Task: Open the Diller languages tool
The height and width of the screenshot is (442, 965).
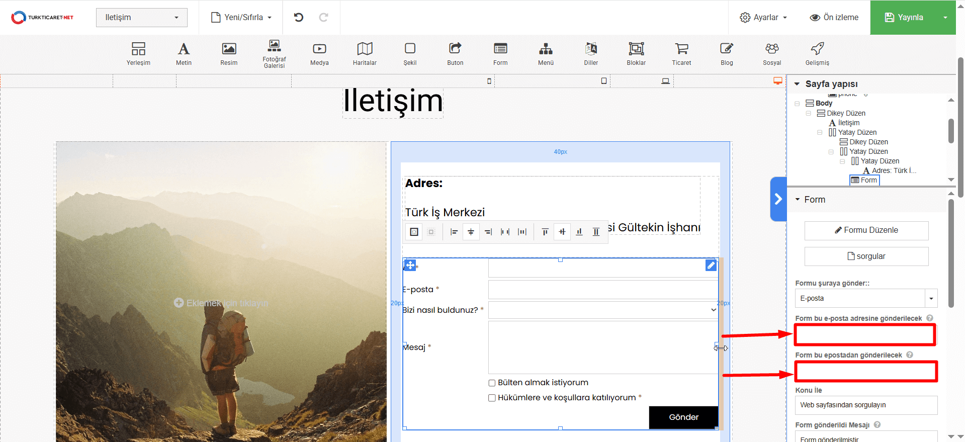Action: (591, 54)
